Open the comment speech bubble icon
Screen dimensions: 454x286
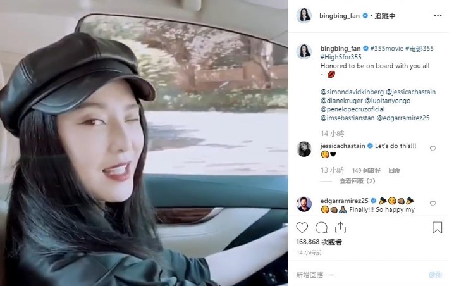click(321, 228)
